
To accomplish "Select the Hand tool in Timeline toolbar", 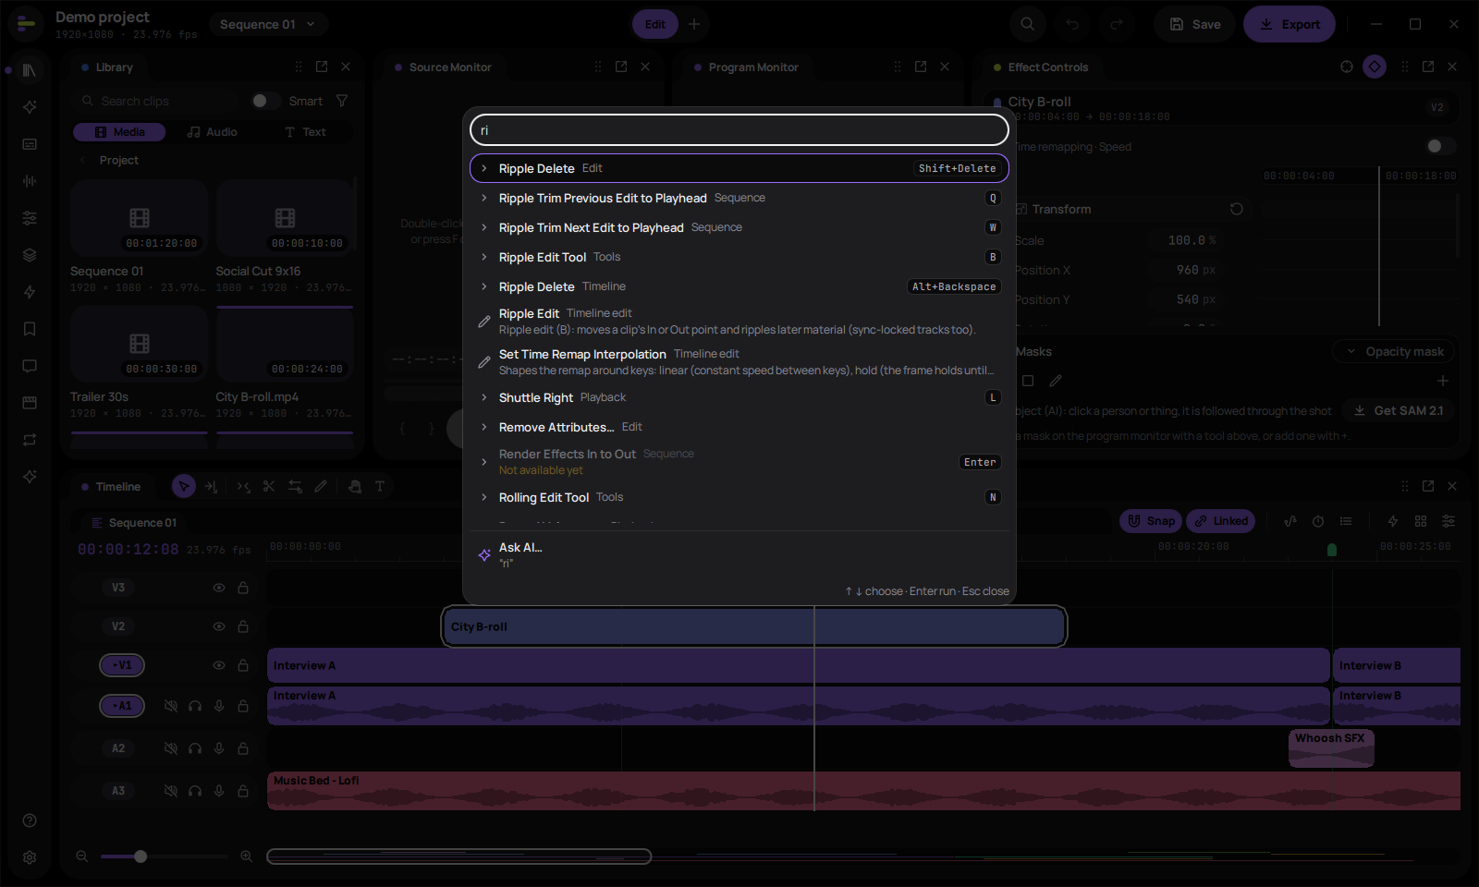I will [354, 486].
